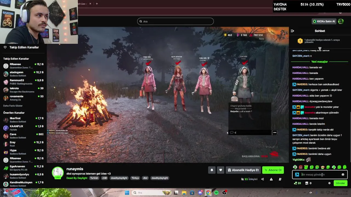Open the Dead By Daylight category link
The height and width of the screenshot is (197, 351).
77,178
